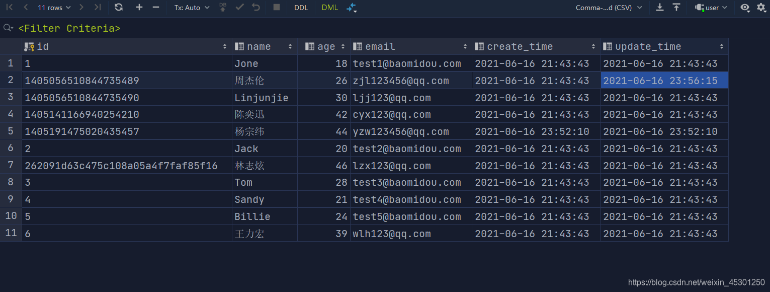Viewport: 770px width, 292px height.
Task: Submit pending changes to the database
Action: [223, 8]
